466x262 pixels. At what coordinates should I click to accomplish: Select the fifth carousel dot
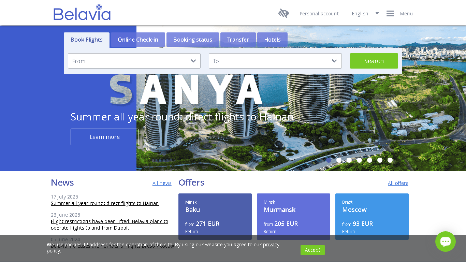click(370, 160)
